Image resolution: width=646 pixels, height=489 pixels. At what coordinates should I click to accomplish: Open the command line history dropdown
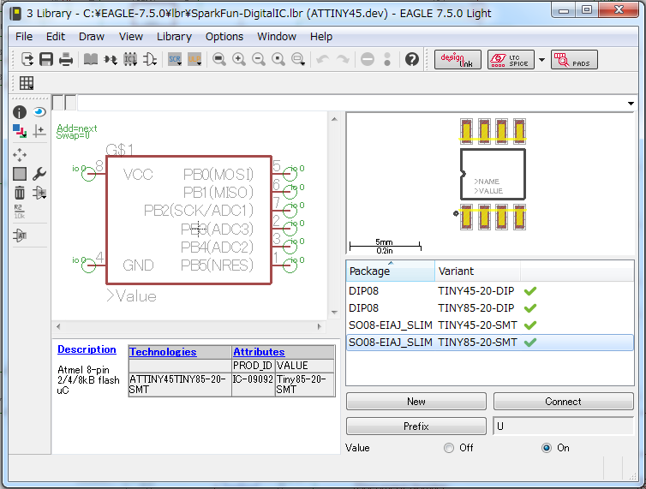[x=631, y=104]
